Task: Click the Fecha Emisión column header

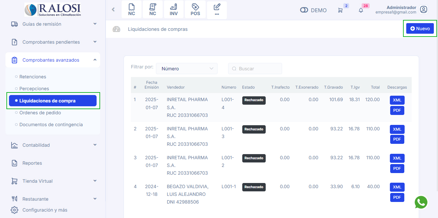Action: click(x=152, y=85)
